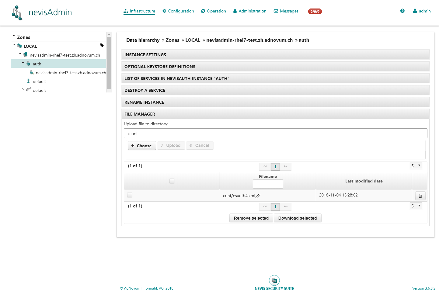Open the Infrastructure menu

coord(139,11)
